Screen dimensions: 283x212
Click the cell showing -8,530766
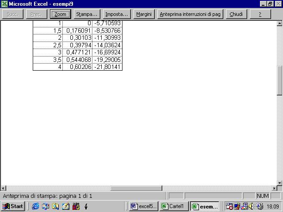(107, 30)
